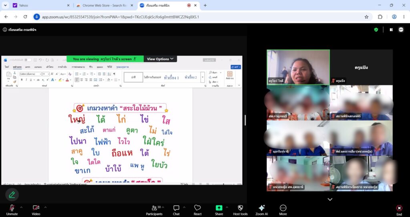Select the สถานพินิจสกลนคร participant tile
The image size is (410, 217).
point(361,103)
